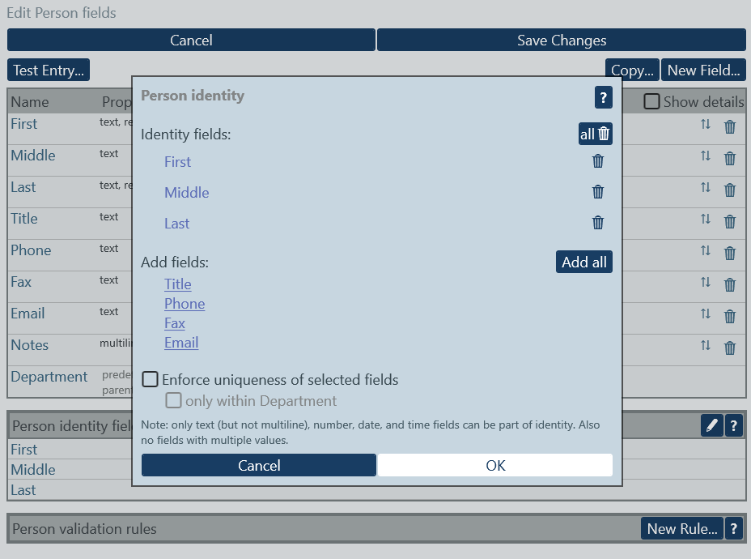Edit Person identity fields with the pencil icon

click(x=711, y=425)
